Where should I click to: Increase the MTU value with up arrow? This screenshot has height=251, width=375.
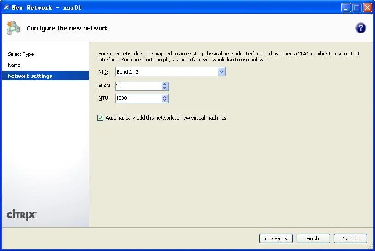(165, 96)
